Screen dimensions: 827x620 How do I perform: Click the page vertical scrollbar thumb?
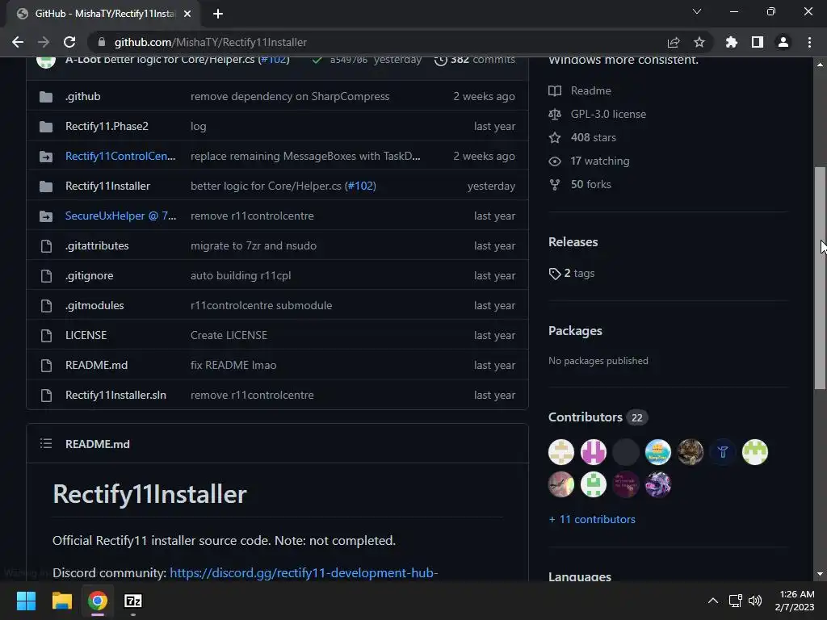tap(820, 278)
